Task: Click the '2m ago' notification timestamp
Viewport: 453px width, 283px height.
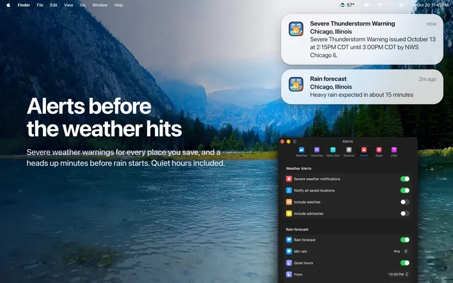Action: [428, 79]
